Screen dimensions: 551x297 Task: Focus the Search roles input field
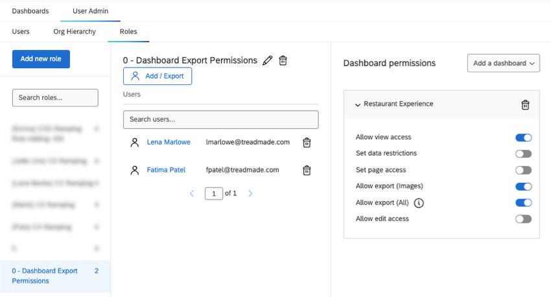55,98
